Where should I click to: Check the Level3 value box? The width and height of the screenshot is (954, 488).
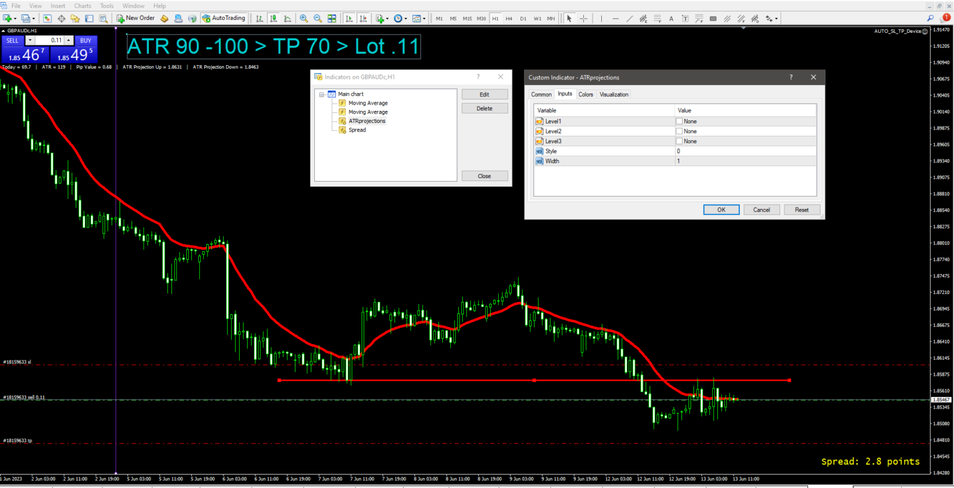tap(679, 141)
